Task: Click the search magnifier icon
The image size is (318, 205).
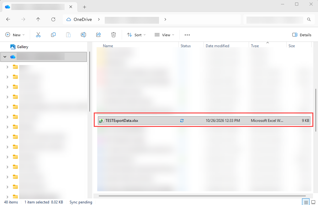Action: 309,19
